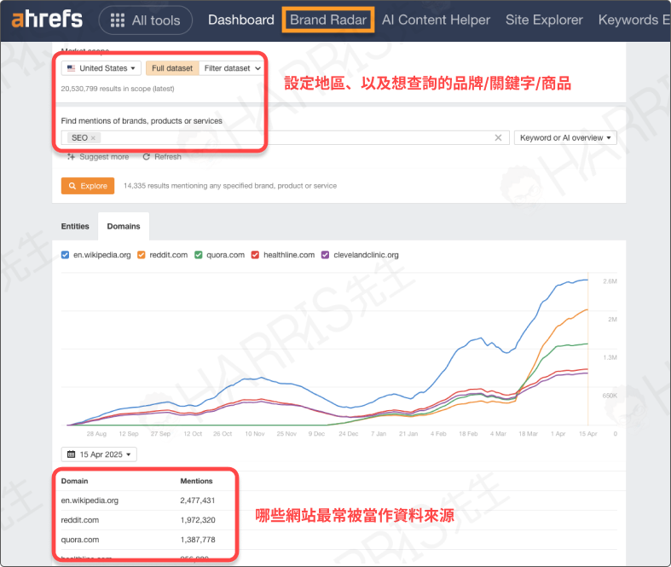Open the All tools grid menu

(x=146, y=20)
